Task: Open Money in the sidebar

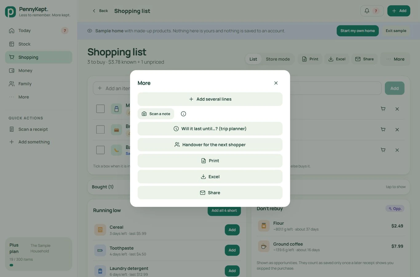Action: click(39, 70)
